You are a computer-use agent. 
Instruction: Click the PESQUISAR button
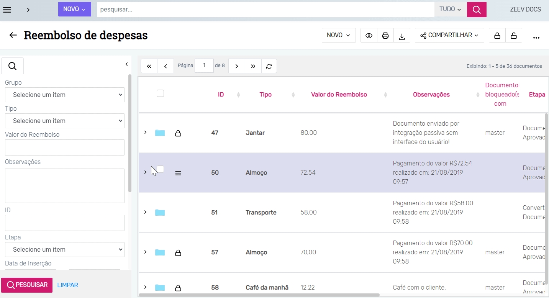27,285
